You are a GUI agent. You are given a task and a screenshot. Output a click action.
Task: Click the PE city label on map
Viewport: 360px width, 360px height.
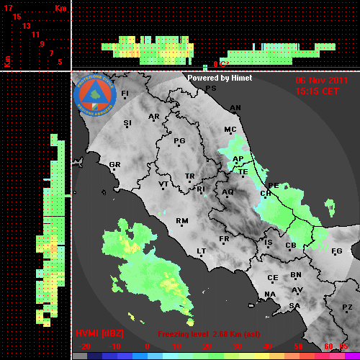coord(274,186)
